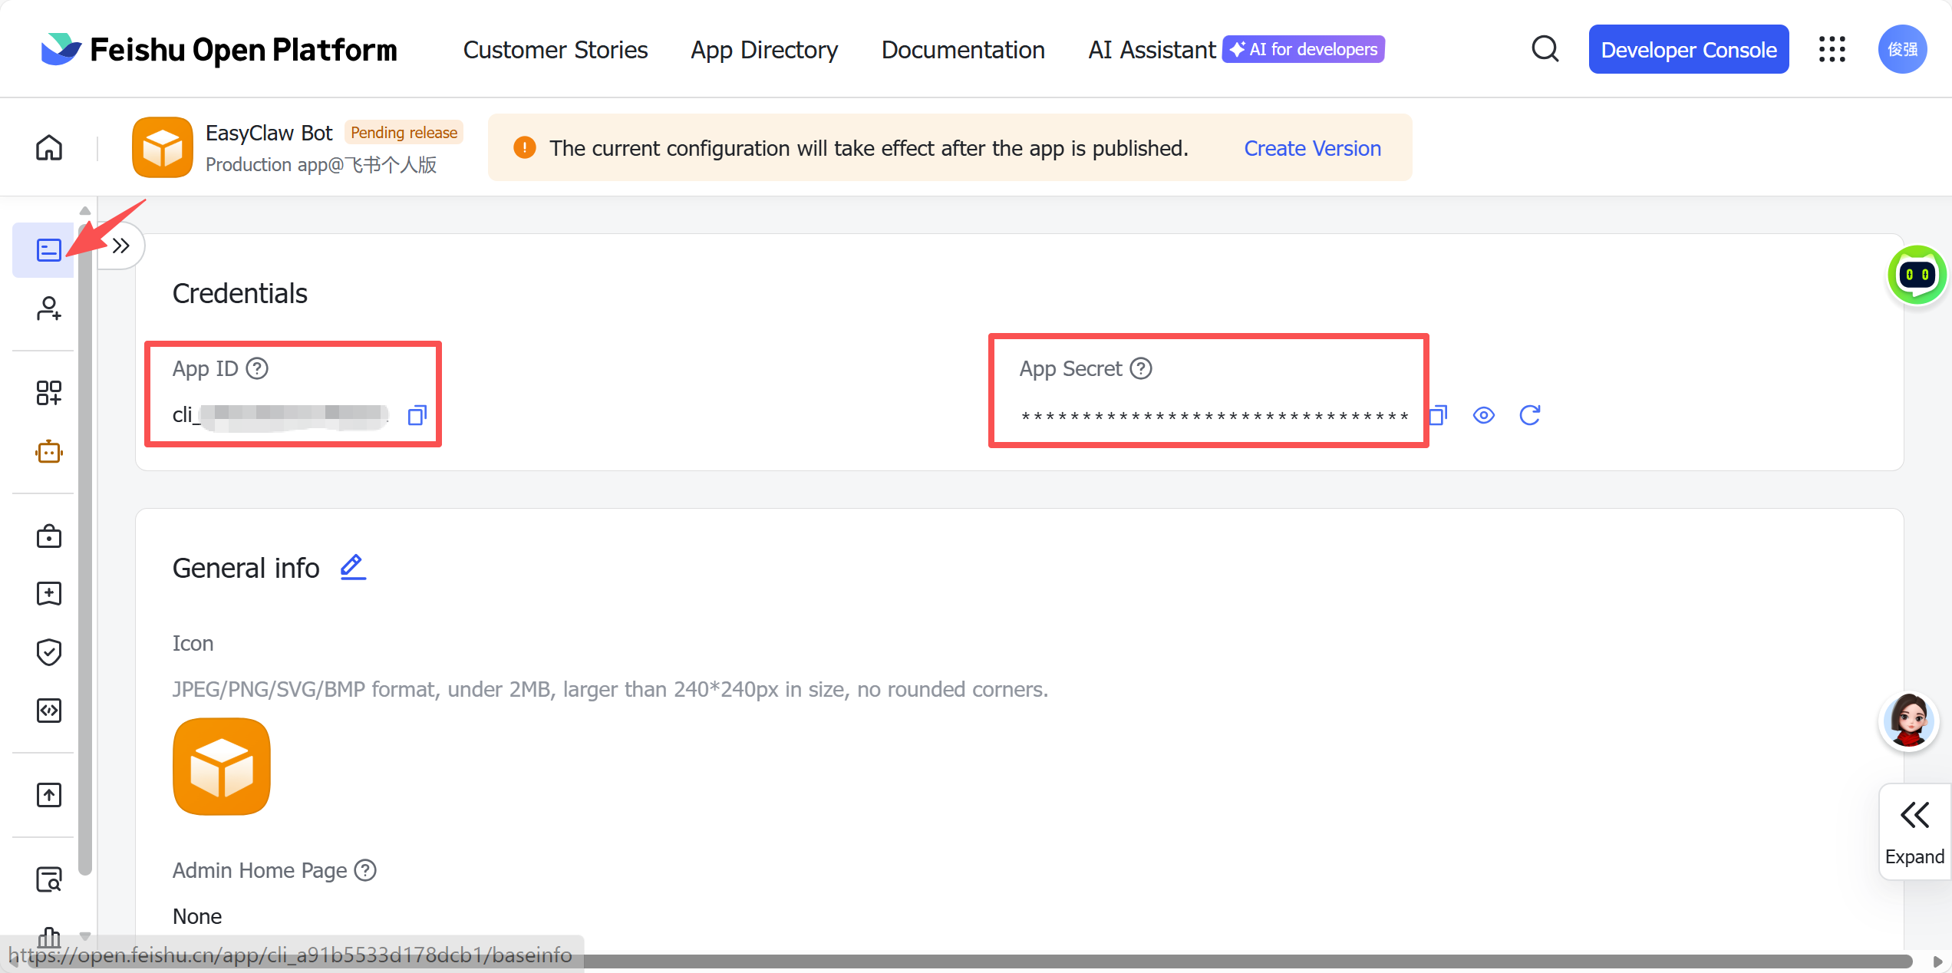Image resolution: width=1952 pixels, height=973 pixels.
Task: Open the members sidebar icon
Action: click(48, 308)
